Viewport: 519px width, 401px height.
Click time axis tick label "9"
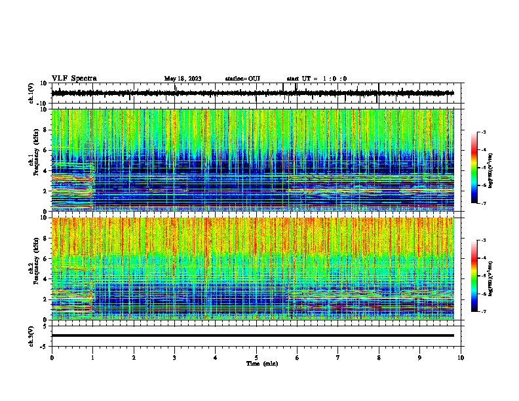(419, 358)
